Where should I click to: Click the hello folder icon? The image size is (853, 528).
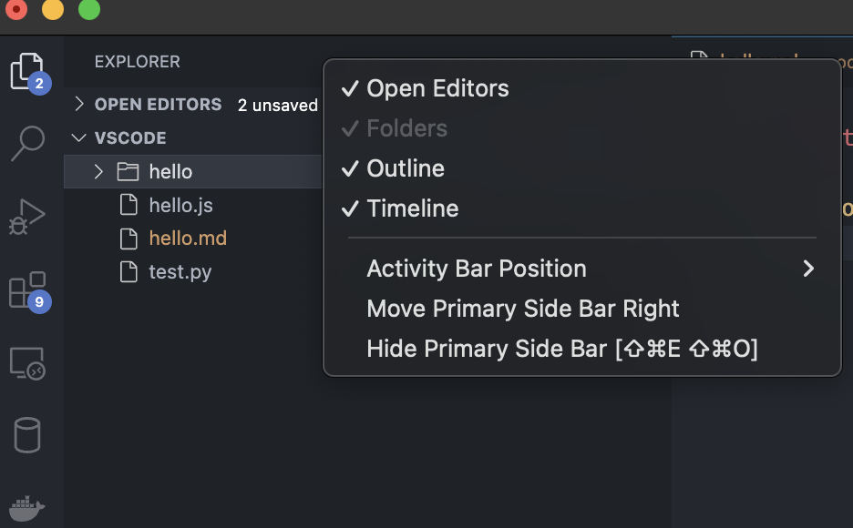(128, 172)
